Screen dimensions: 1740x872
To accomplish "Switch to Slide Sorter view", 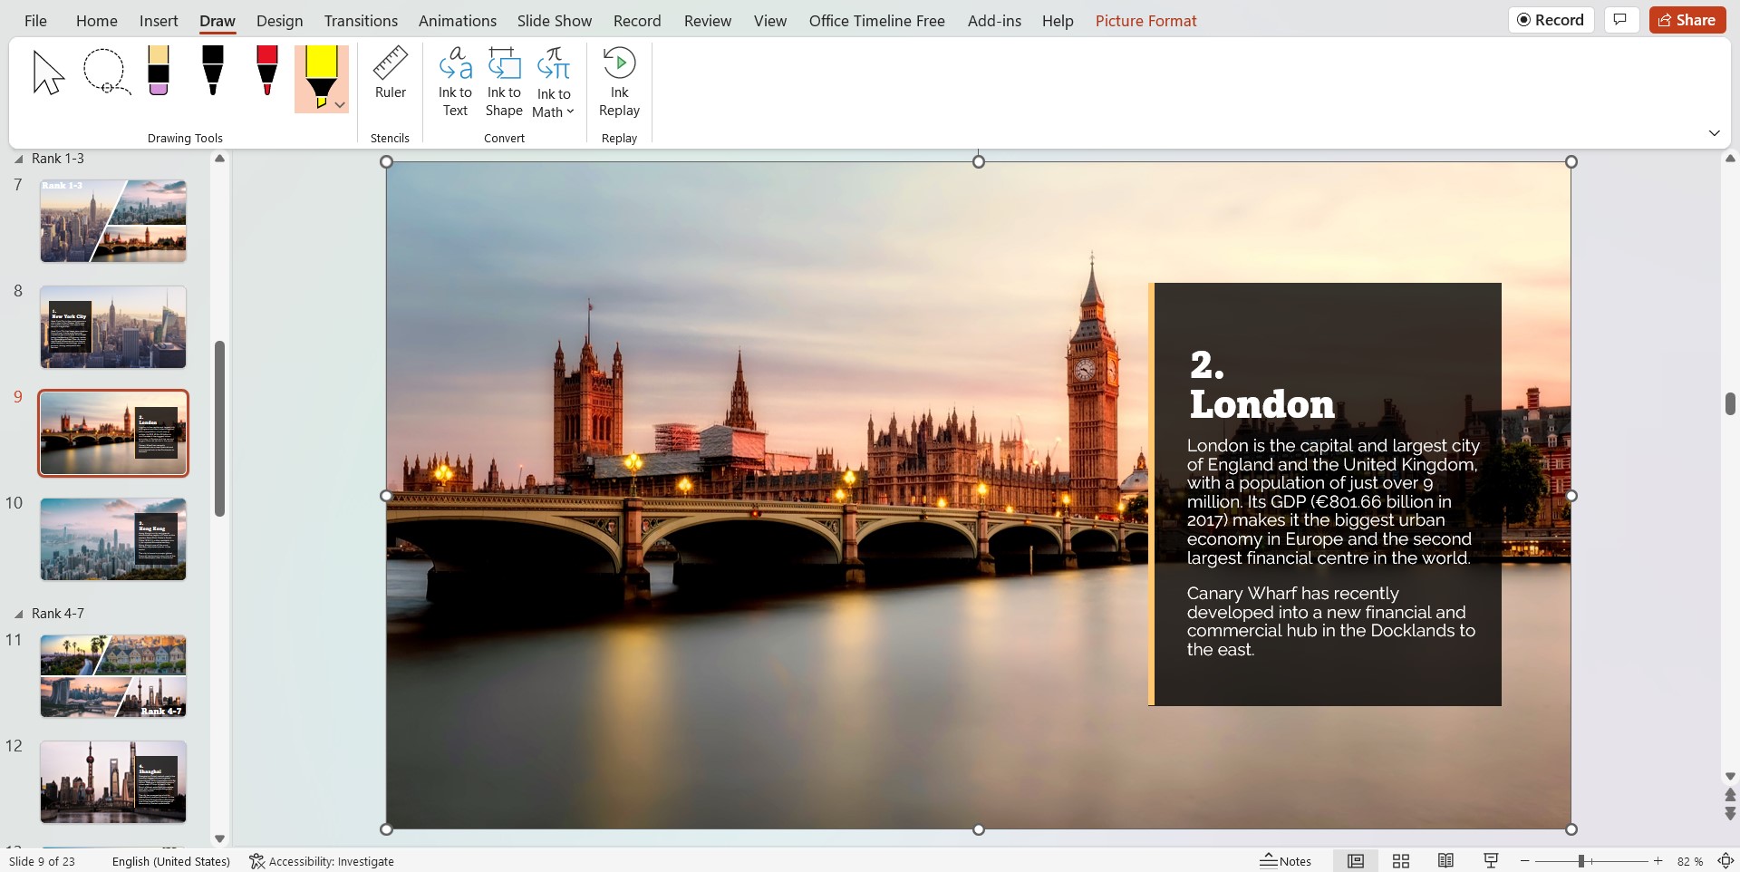I will [x=1400, y=860].
